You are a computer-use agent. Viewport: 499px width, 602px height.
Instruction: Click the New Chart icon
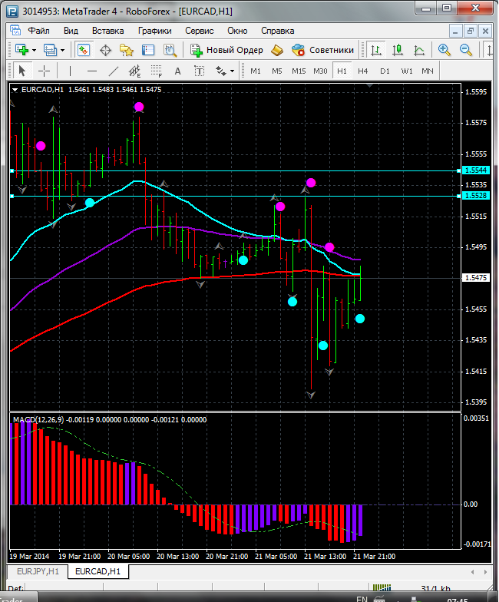pos(21,50)
